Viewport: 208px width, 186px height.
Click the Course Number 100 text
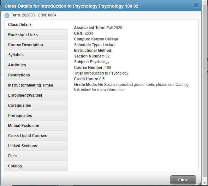(x=92, y=68)
